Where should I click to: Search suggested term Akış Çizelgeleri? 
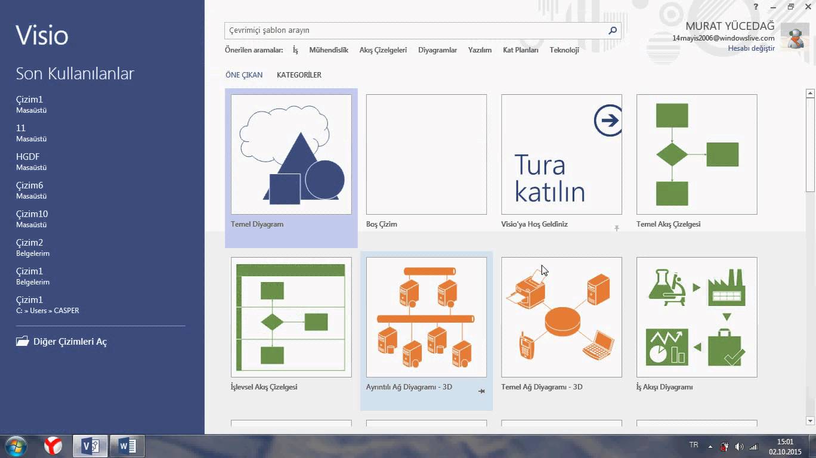click(x=383, y=50)
